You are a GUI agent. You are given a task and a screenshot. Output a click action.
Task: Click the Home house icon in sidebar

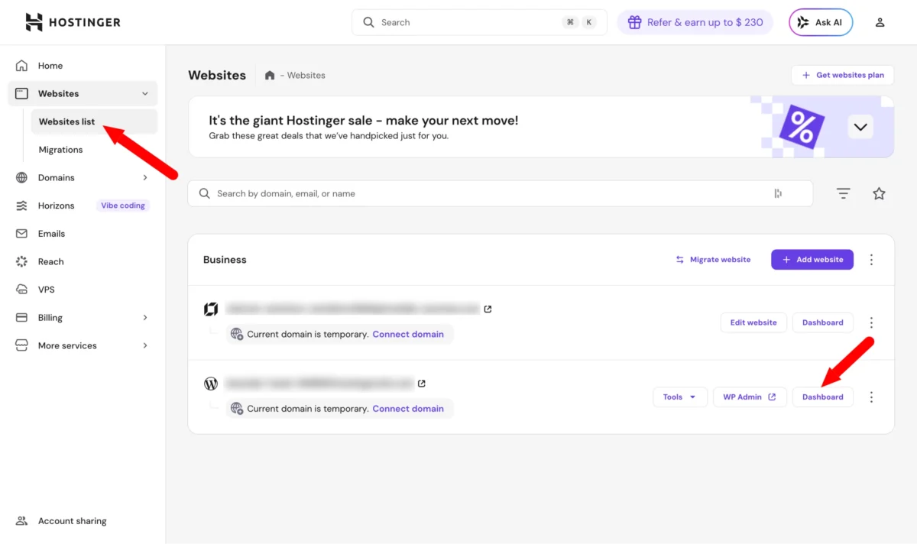pos(21,66)
